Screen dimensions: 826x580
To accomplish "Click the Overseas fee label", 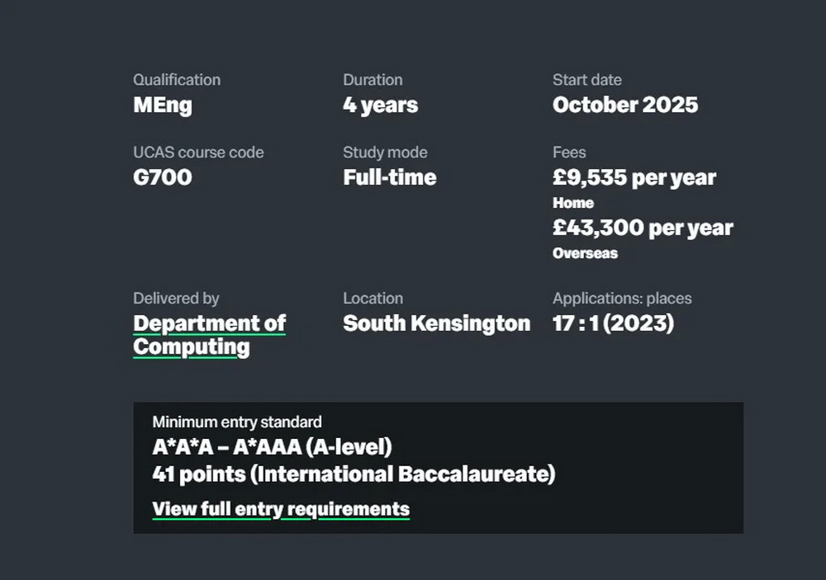I will pyautogui.click(x=585, y=253).
